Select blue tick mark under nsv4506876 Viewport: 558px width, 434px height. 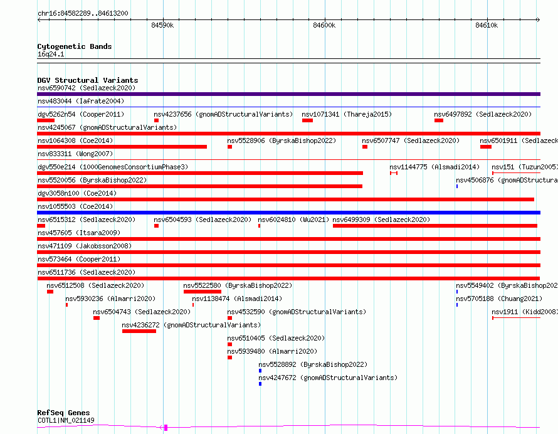[457, 186]
